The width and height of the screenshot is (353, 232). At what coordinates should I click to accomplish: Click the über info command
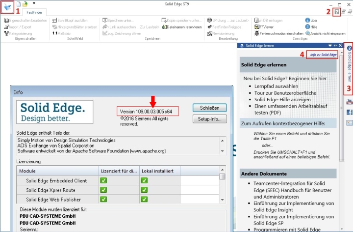[x=311, y=20]
